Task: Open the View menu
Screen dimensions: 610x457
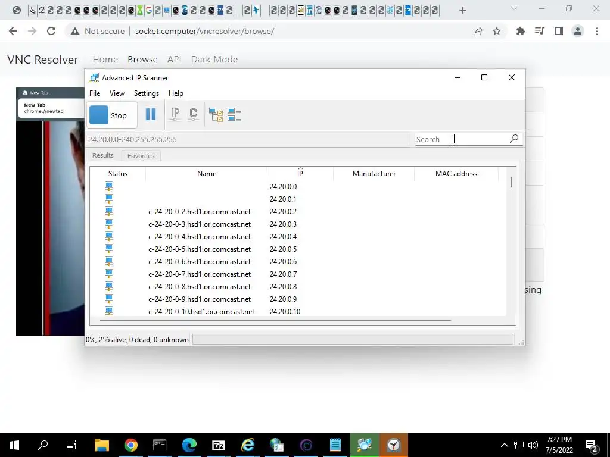Action: pyautogui.click(x=117, y=93)
